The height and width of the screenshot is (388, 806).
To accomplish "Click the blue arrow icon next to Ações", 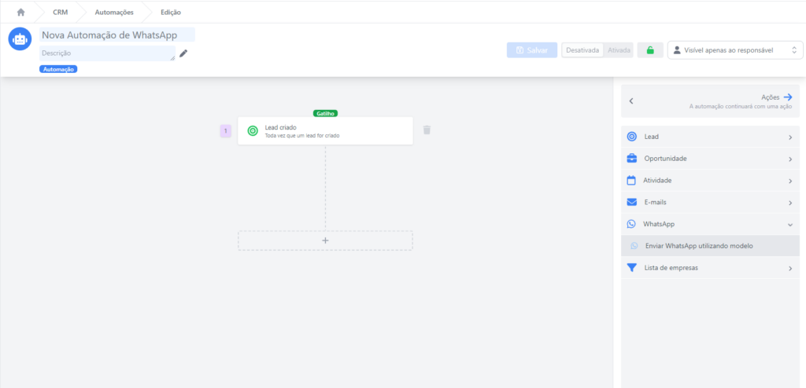I will (788, 97).
